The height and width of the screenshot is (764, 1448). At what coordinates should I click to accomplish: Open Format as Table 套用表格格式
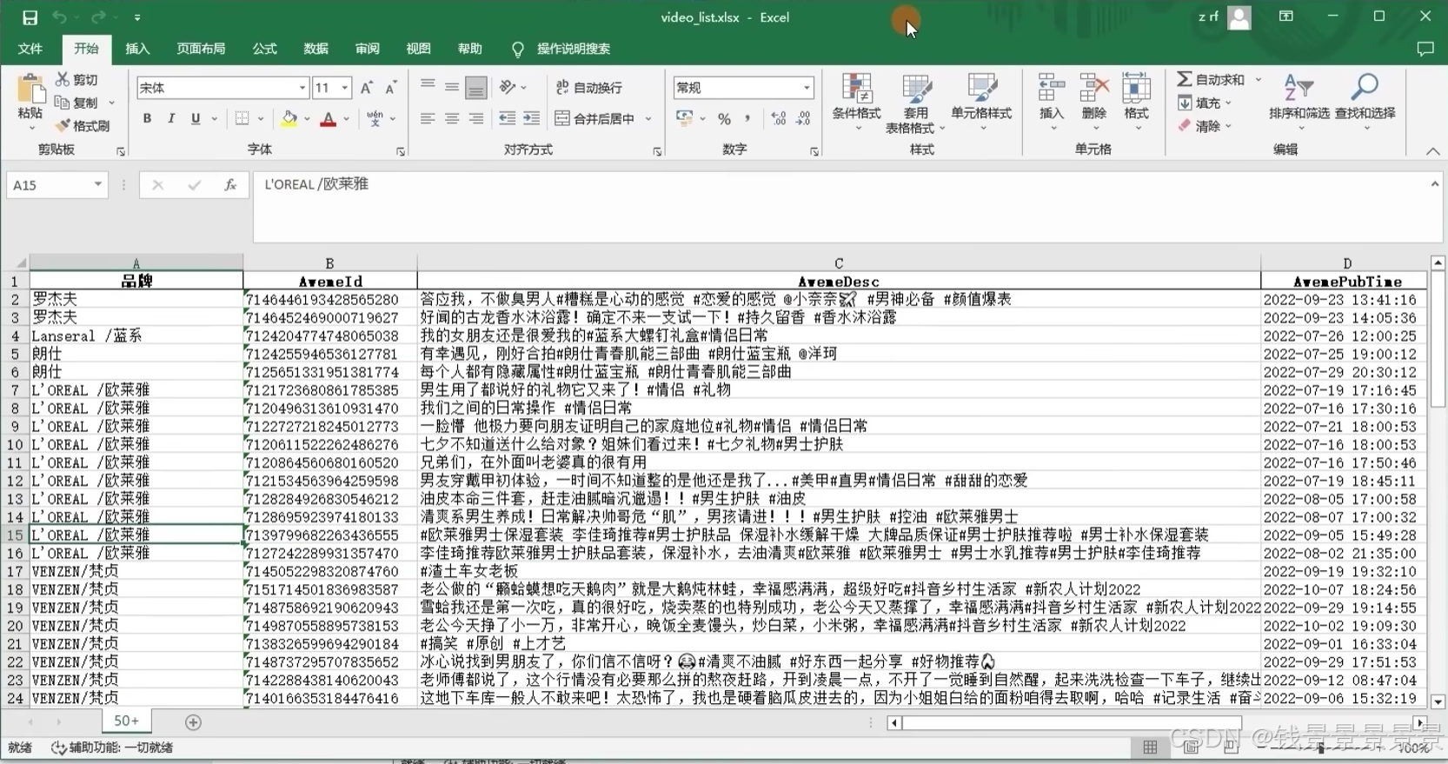tap(915, 103)
